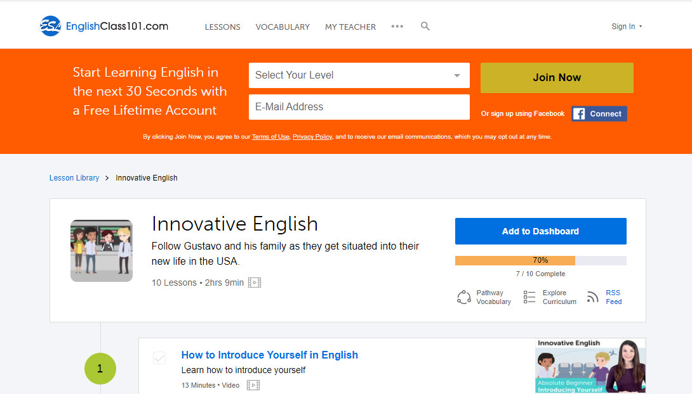Click the 'Start Learning English' banner headline
Viewport: 692px width, 394px height.
(150, 91)
